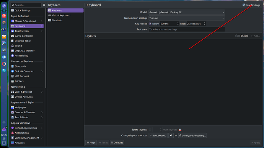Open the hamburger menu beside search
Viewport: 264px width, 148px height.
(44, 5)
